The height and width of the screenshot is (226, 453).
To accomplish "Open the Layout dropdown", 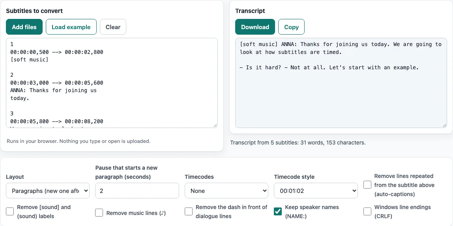I will 48,191.
